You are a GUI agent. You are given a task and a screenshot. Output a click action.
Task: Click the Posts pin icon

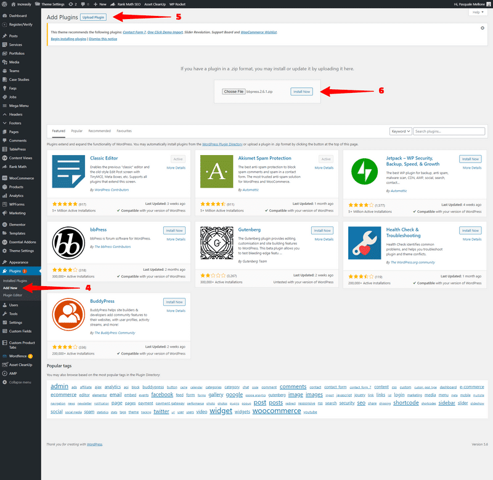tap(4, 36)
